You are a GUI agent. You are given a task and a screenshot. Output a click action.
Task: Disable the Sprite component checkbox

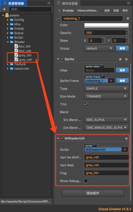coord(62,59)
